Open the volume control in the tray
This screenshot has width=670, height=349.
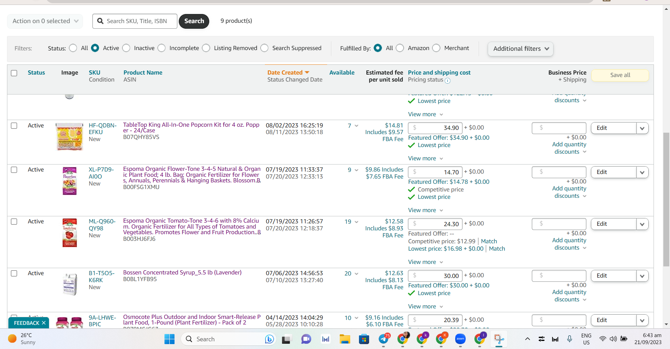[x=613, y=339]
